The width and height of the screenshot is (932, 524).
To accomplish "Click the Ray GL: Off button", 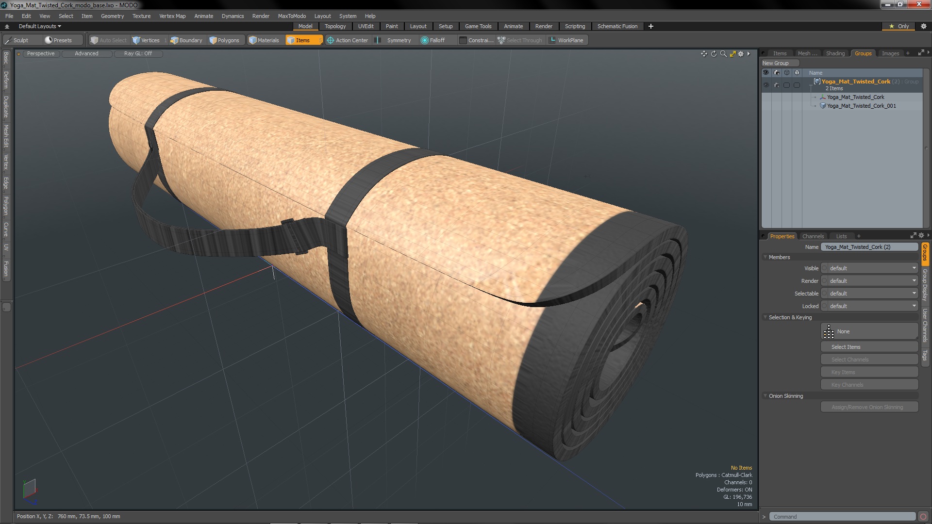I will (138, 53).
